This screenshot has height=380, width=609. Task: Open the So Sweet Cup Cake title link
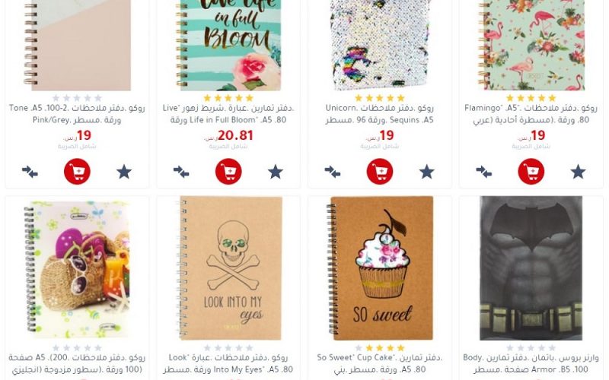[379, 363]
